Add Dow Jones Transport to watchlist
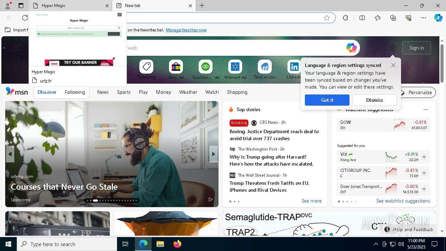Screen dimensions: 446x251 [424, 189]
